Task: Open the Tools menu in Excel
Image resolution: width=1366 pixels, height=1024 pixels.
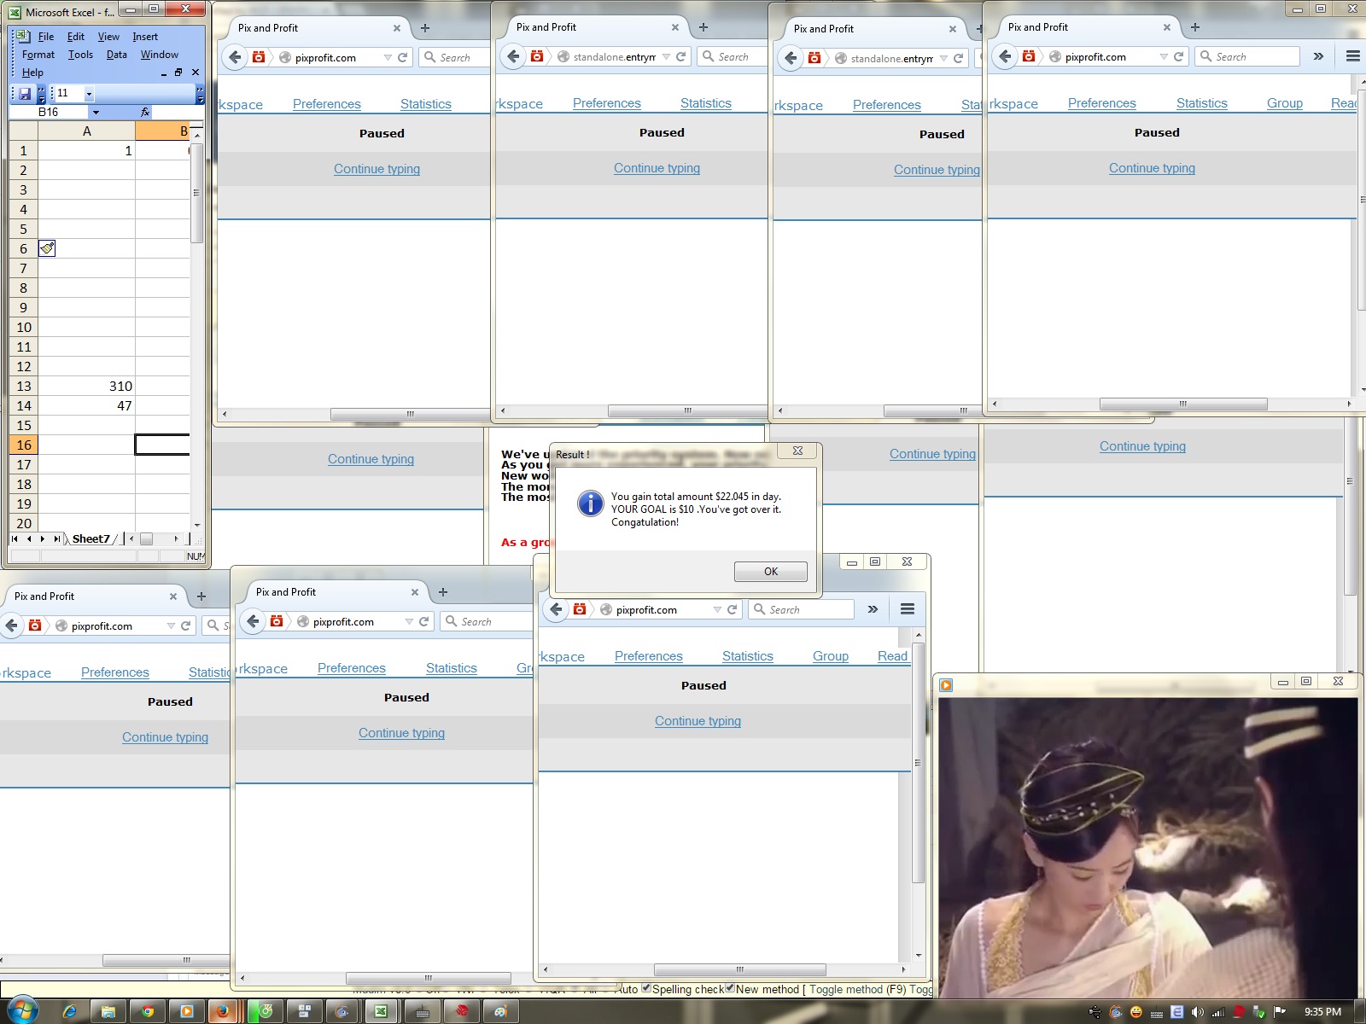Action: [x=81, y=55]
